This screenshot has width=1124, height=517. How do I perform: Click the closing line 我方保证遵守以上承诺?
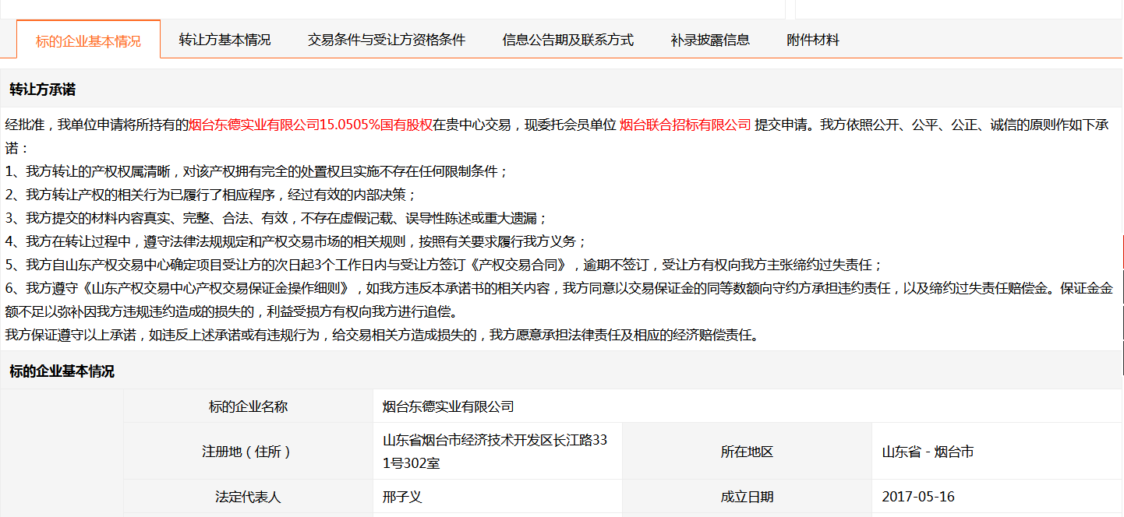tap(382, 336)
